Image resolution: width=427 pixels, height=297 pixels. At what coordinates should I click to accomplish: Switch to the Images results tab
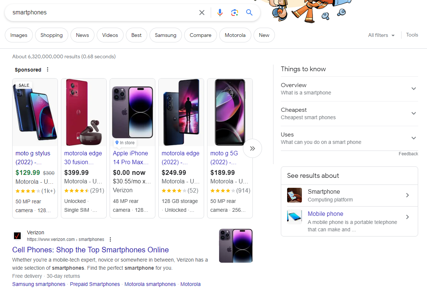point(18,35)
